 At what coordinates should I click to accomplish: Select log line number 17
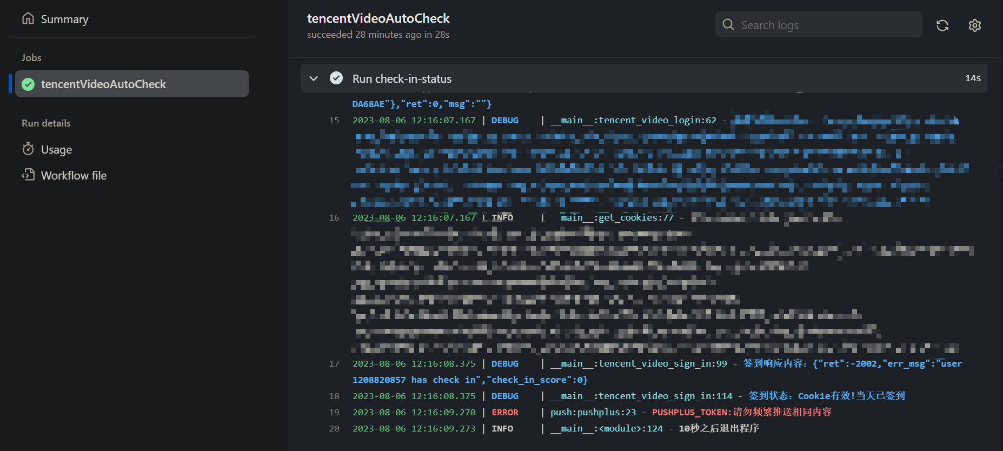334,364
